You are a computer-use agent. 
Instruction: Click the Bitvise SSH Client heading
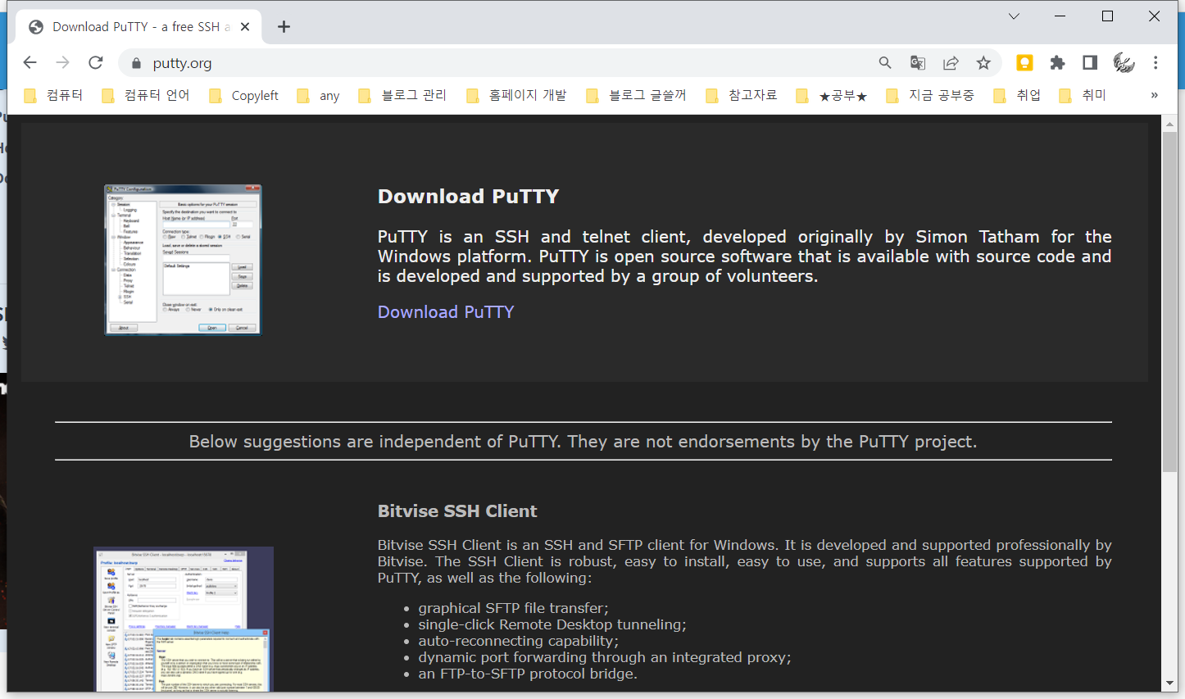pyautogui.click(x=457, y=511)
